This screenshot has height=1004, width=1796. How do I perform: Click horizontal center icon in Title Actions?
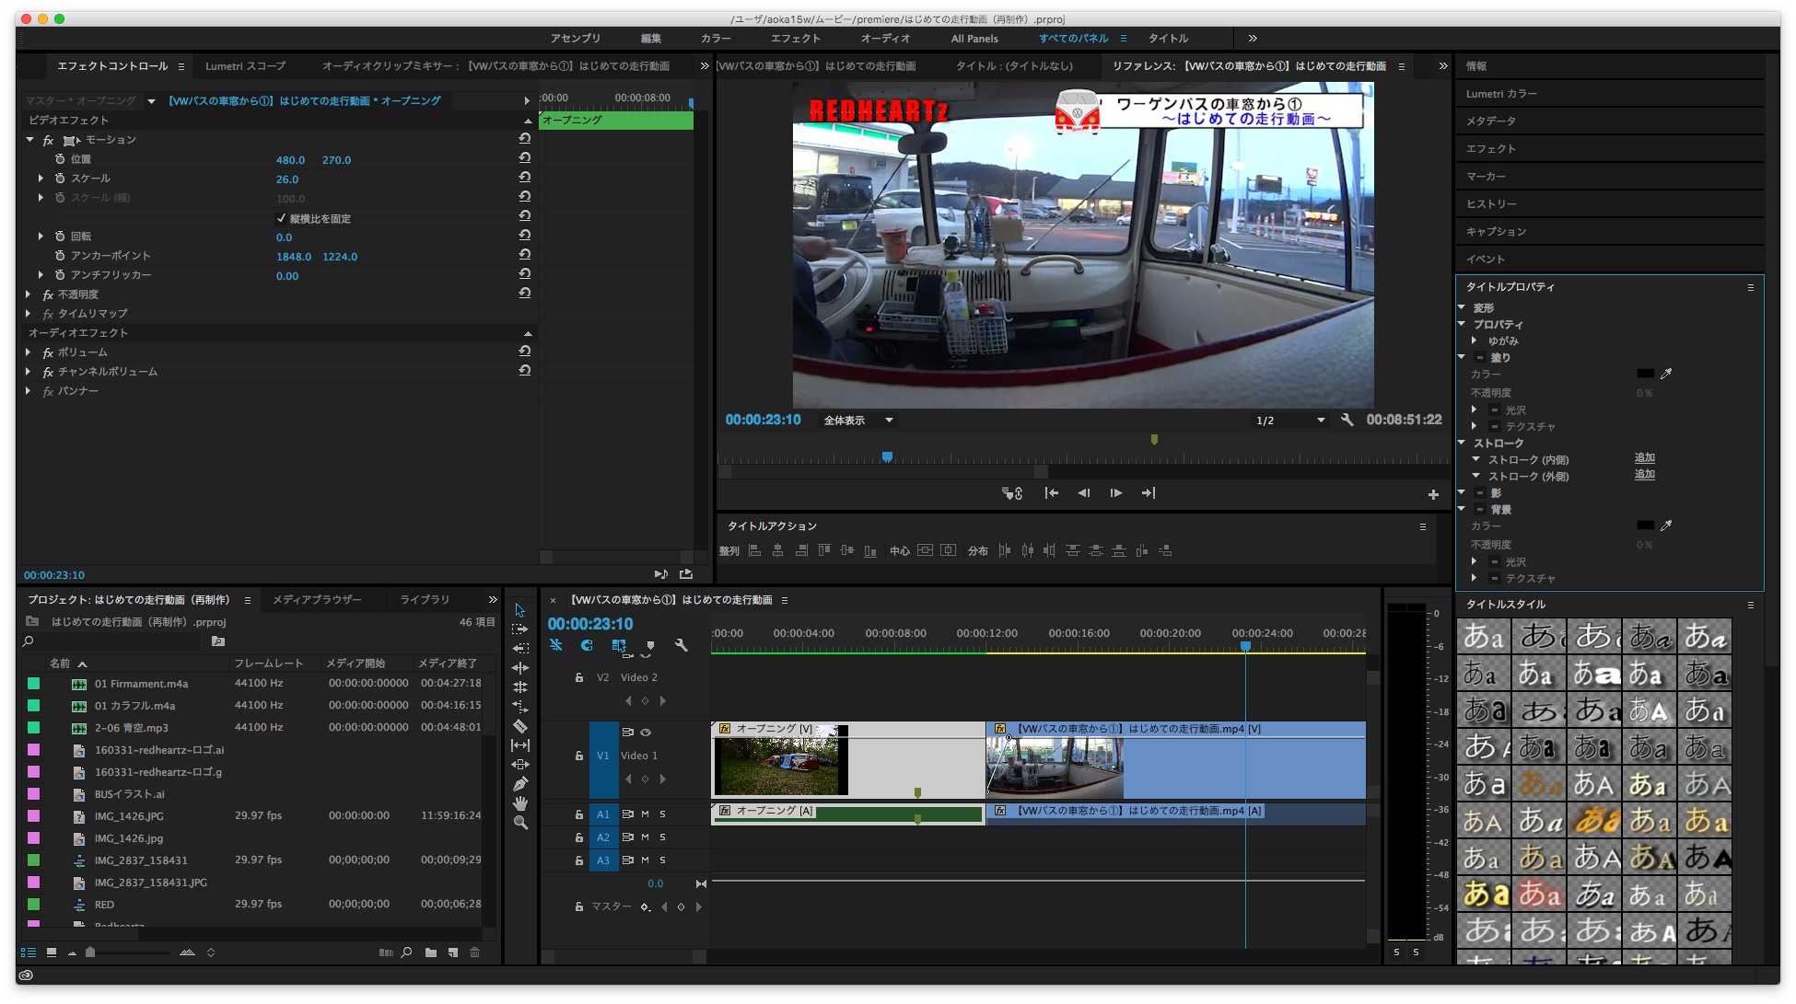[x=948, y=550]
